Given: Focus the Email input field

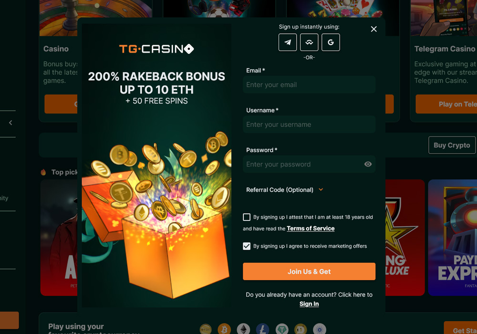Looking at the screenshot, I should pyautogui.click(x=309, y=84).
